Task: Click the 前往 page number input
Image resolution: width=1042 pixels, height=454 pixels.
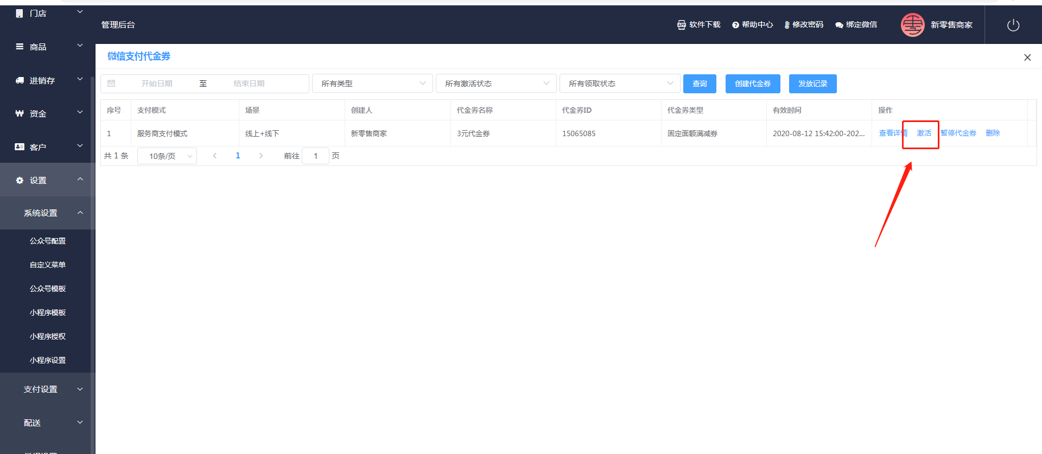Action: 315,156
